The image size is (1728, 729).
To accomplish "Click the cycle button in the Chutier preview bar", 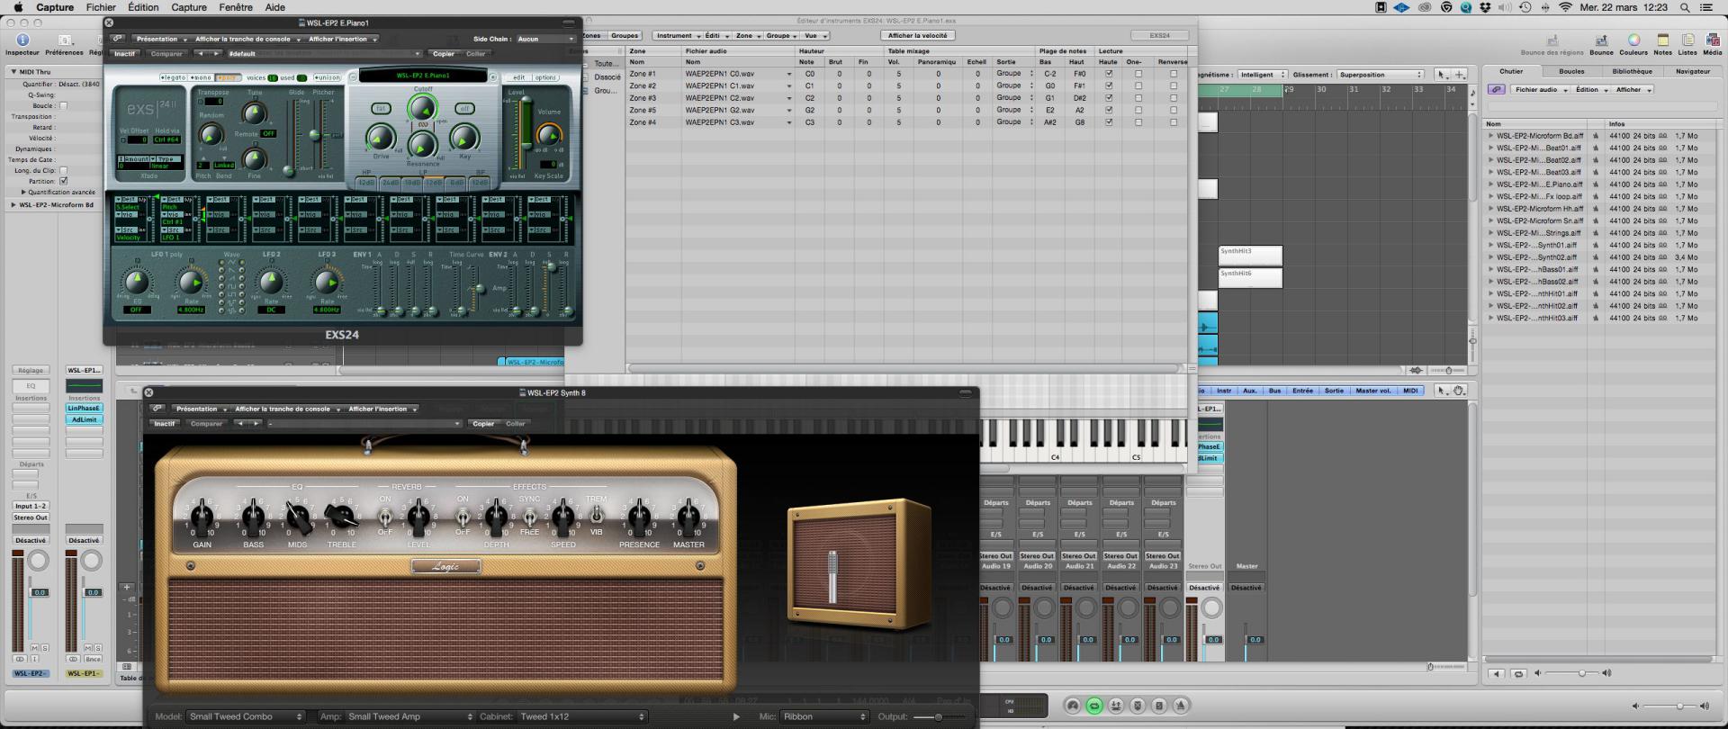I will [1519, 673].
